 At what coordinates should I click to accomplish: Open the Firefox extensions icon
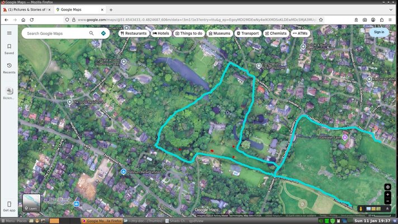point(381,20)
